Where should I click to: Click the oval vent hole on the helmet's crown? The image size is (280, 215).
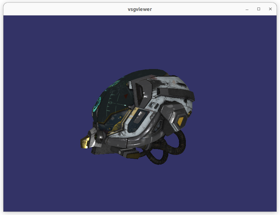[x=181, y=84]
